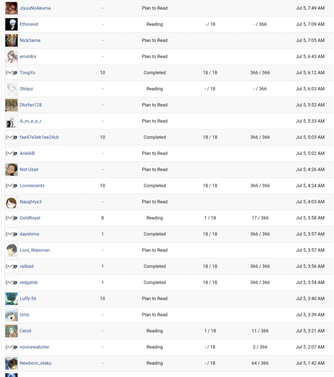Select Dbzfan128's profile avatar

11,105
